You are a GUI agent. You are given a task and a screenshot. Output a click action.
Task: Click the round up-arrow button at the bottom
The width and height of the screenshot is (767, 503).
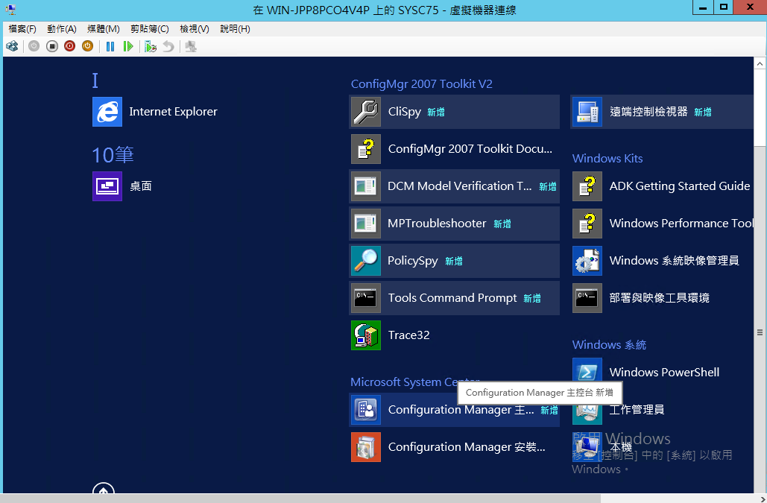pos(103,490)
